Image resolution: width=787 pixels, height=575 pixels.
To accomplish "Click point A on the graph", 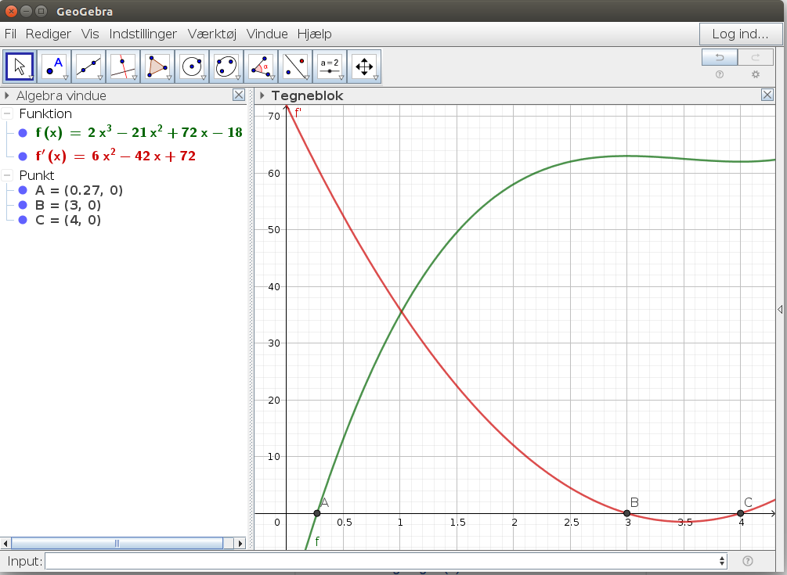I will click(316, 513).
